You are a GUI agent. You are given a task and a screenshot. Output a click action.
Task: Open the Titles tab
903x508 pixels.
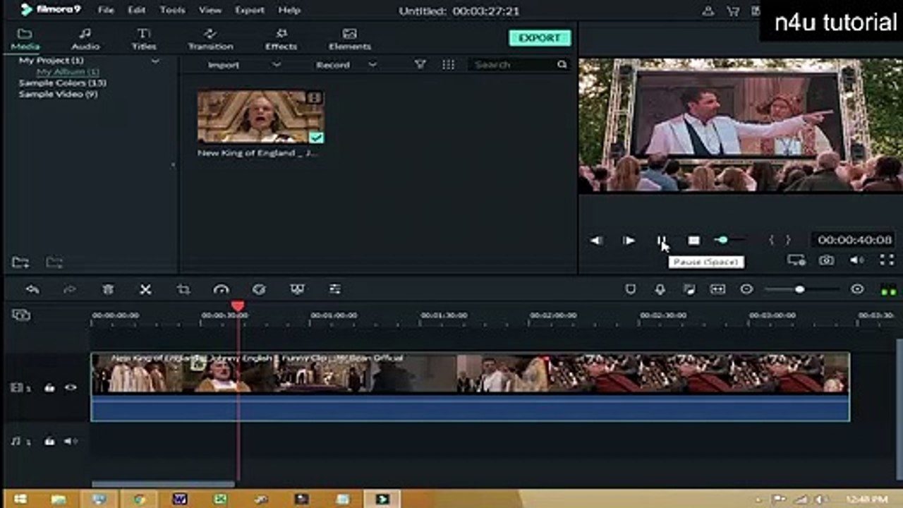(144, 40)
